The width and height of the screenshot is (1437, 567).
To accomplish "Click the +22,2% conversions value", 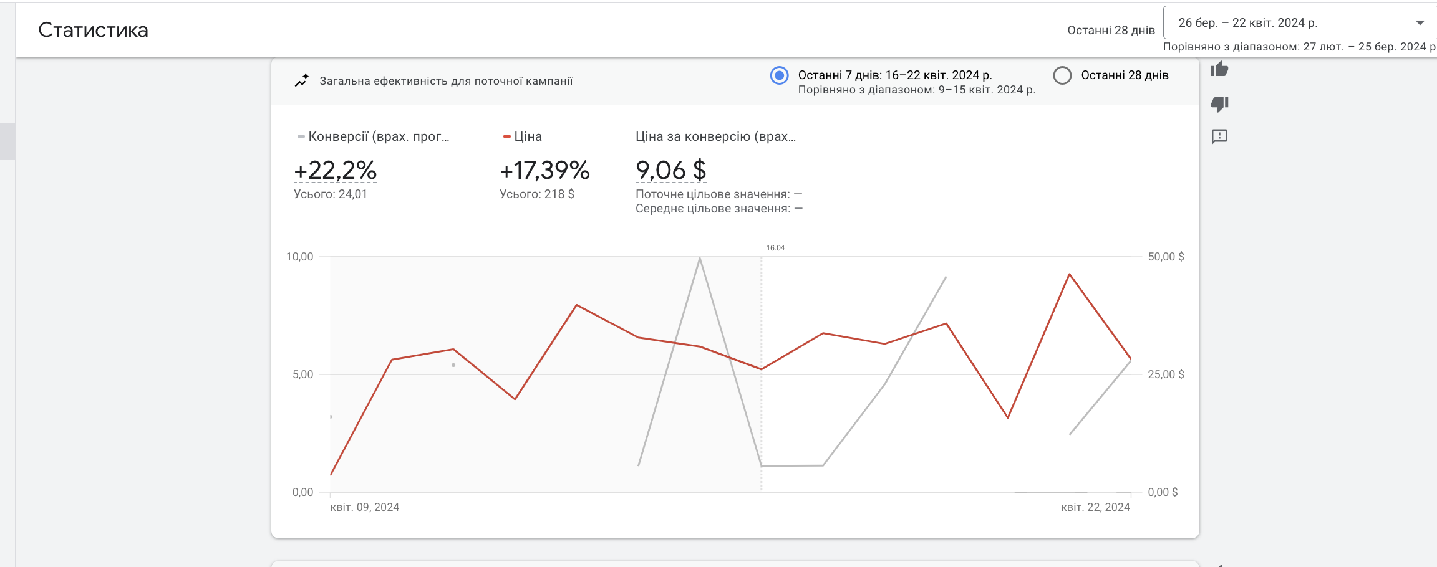I will click(x=335, y=170).
